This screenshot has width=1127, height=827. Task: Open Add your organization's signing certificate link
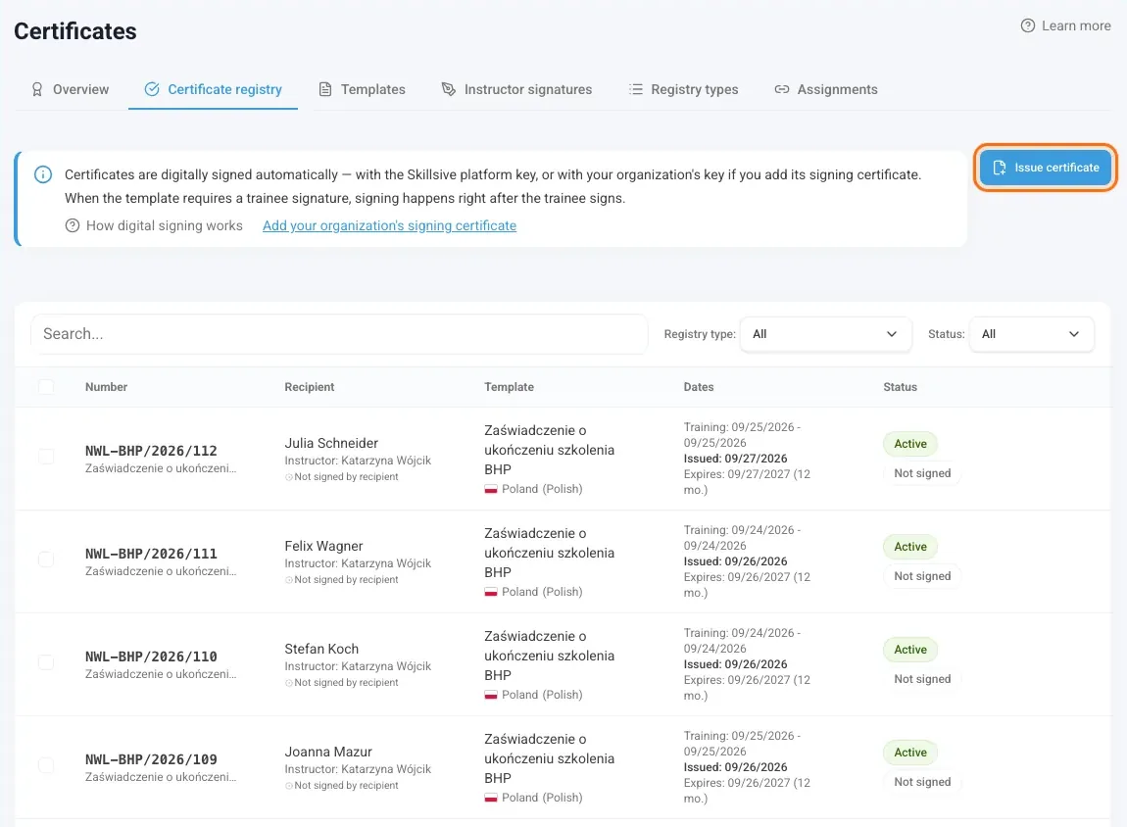click(390, 225)
